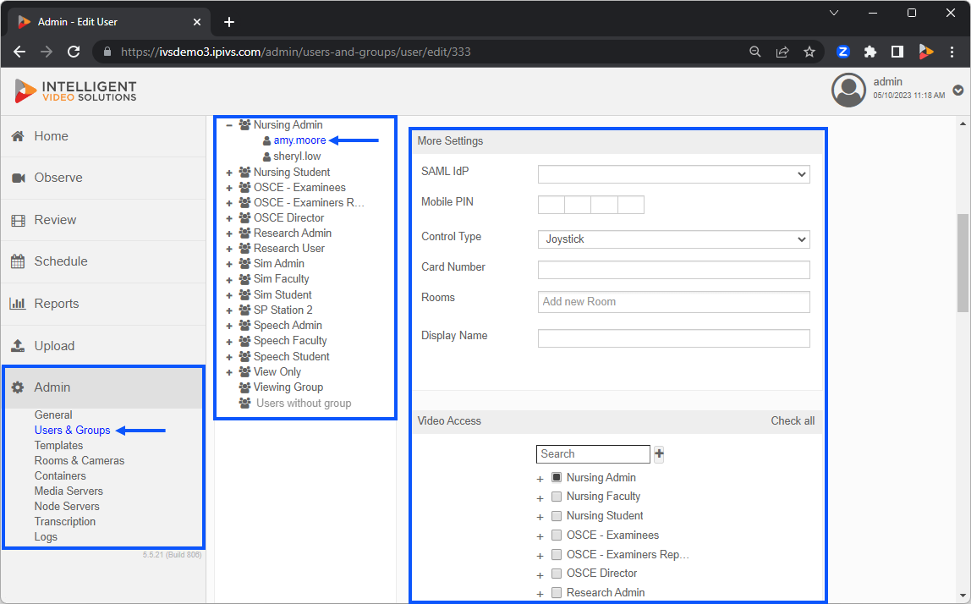The width and height of the screenshot is (971, 604).
Task: Open Observe camera icon in sidebar
Action: coord(19,178)
